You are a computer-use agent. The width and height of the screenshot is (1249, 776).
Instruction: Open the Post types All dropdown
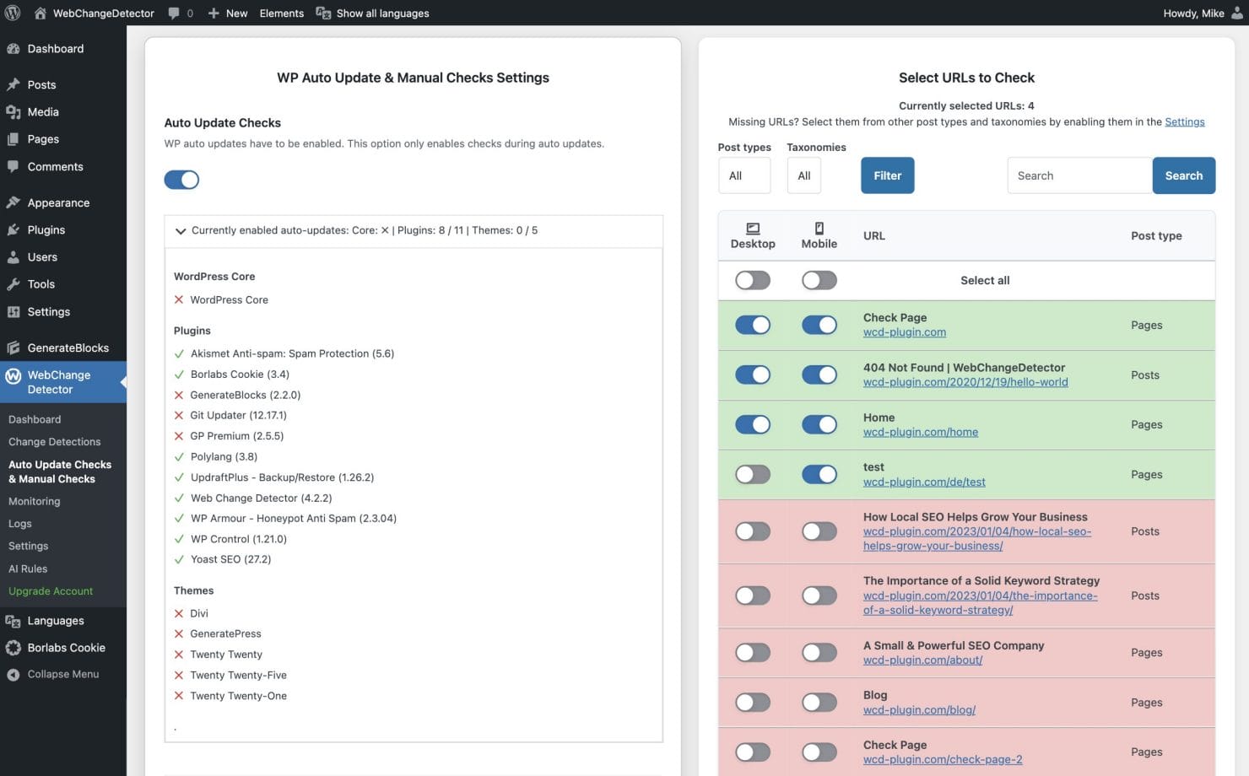pyautogui.click(x=743, y=175)
